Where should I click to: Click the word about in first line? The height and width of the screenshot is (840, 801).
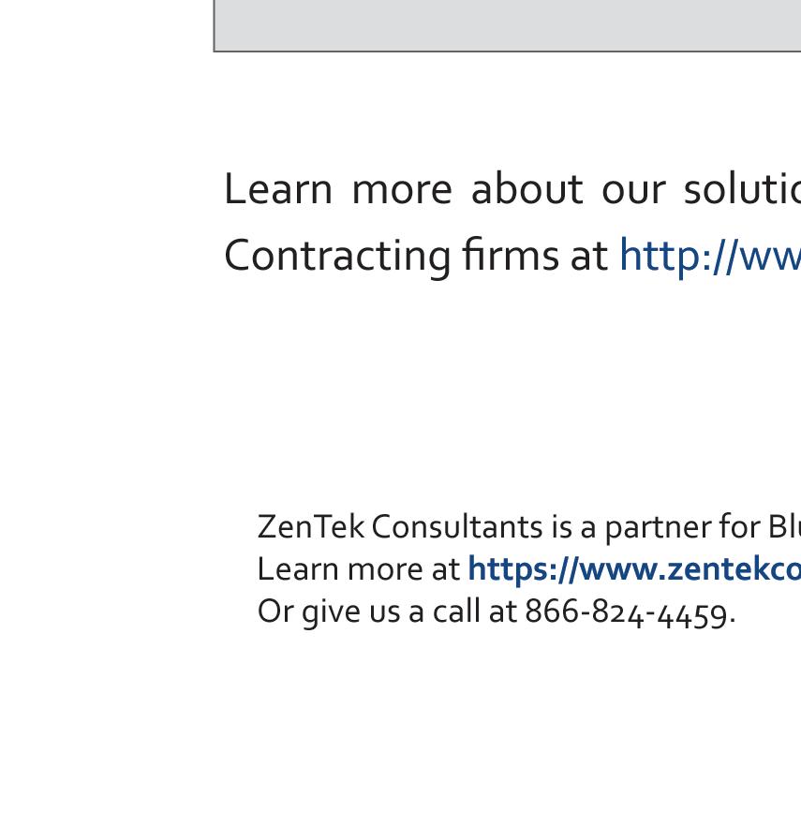527,189
